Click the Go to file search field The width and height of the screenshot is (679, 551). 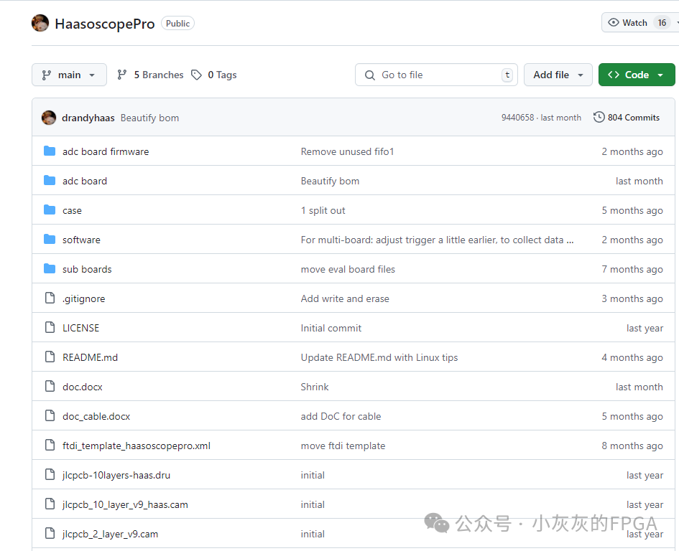436,75
